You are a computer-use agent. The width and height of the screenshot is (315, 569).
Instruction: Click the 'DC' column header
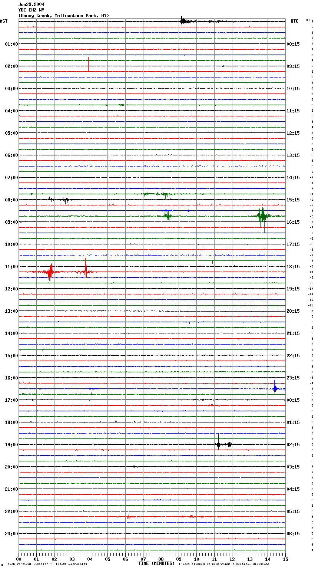[x=308, y=20]
